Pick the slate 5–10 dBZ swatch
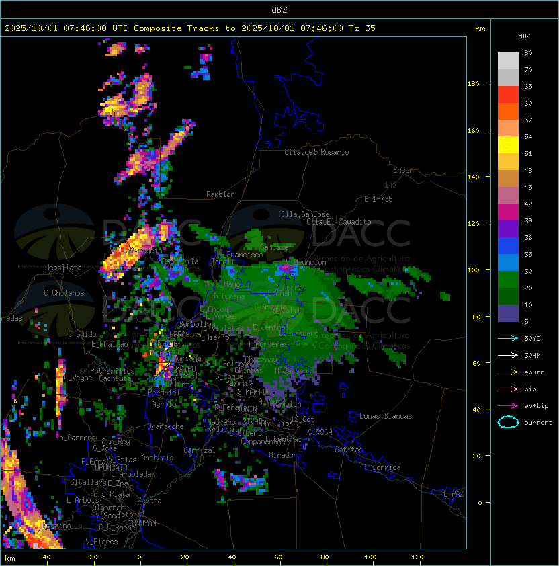 click(x=508, y=313)
